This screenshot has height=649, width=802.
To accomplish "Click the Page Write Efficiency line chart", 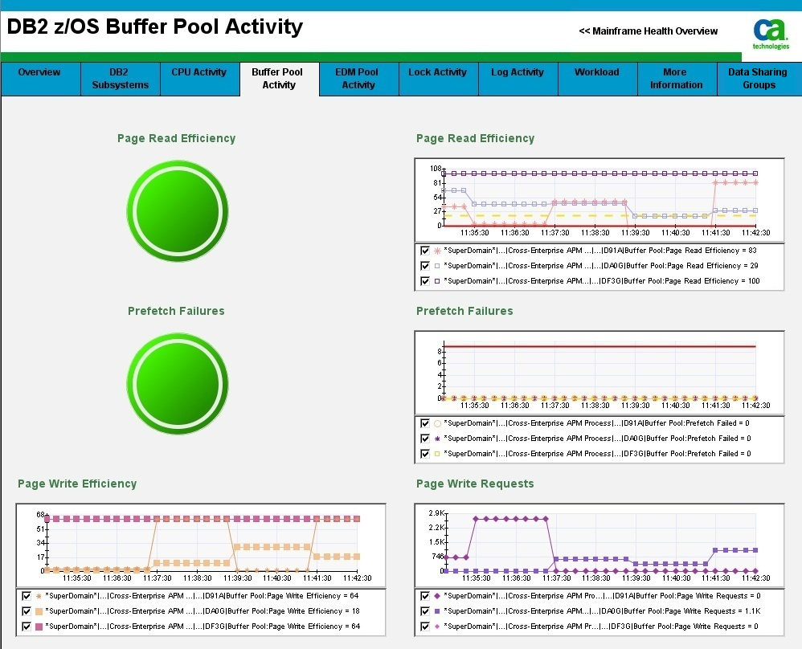I will pyautogui.click(x=201, y=545).
